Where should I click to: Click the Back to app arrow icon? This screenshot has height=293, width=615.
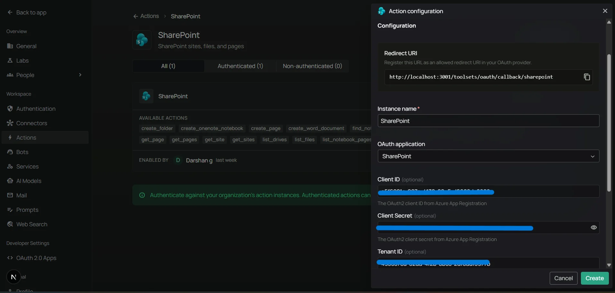(x=10, y=12)
